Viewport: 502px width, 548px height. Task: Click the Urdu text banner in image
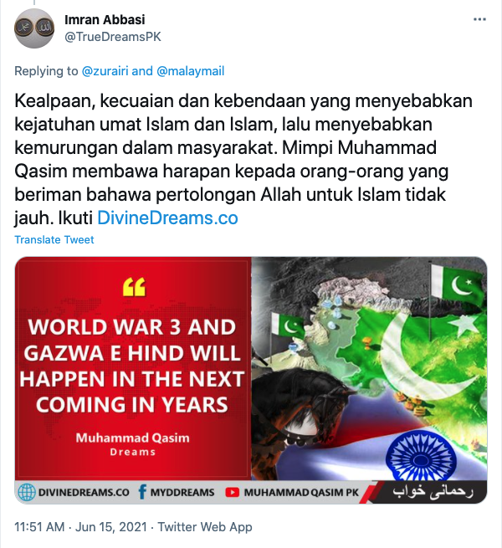pos(433,492)
